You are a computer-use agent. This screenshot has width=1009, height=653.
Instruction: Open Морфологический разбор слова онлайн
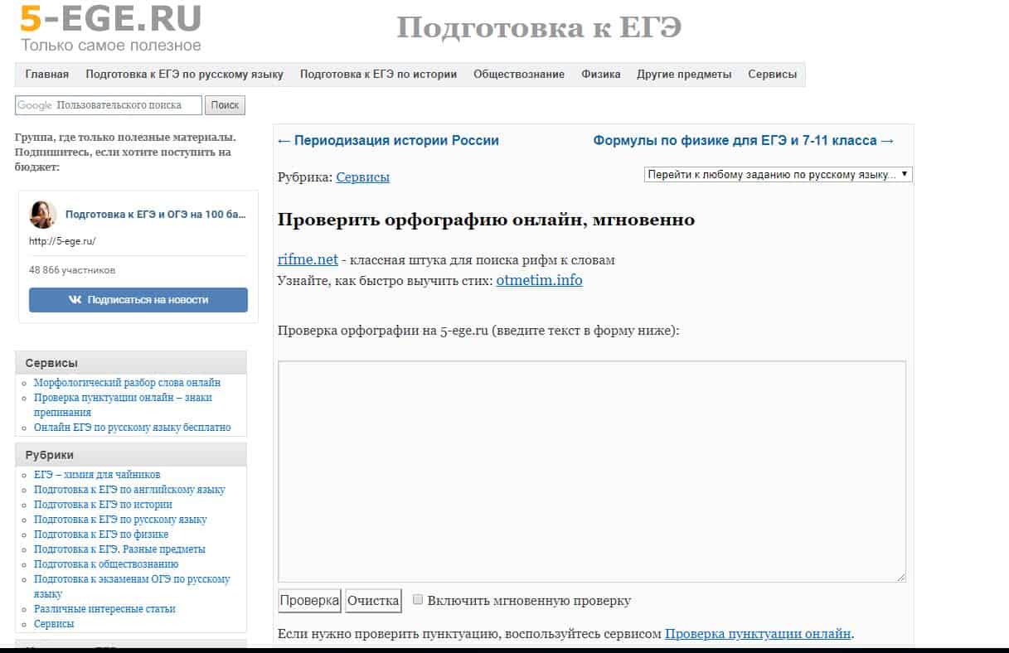127,383
